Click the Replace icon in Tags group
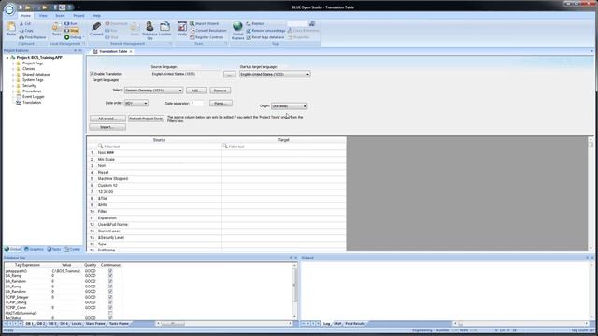The image size is (598, 336). click(249, 23)
